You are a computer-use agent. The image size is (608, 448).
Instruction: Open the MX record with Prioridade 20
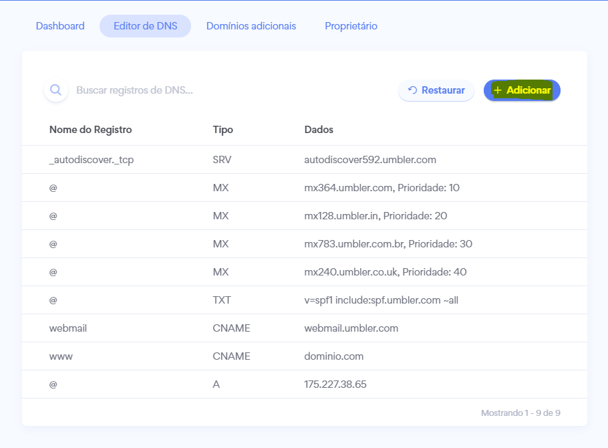click(x=304, y=216)
